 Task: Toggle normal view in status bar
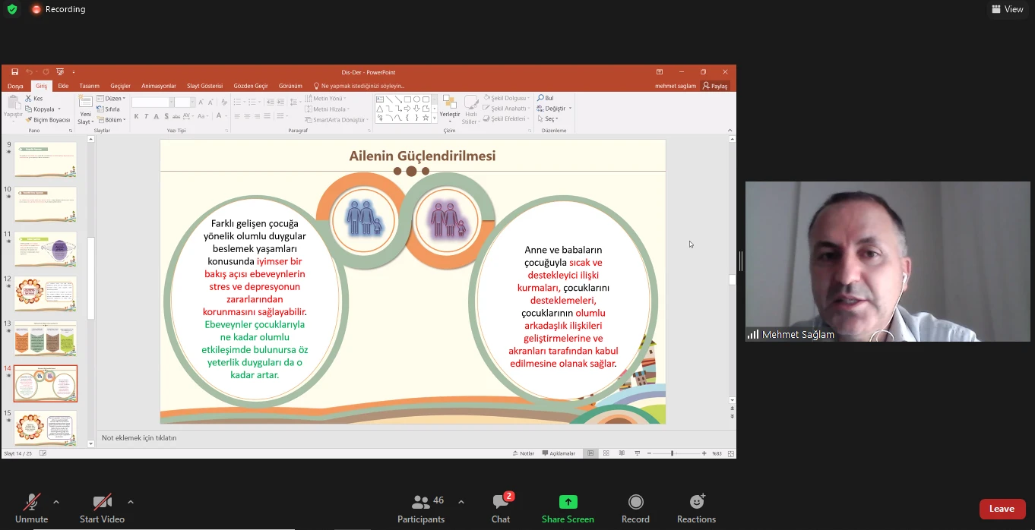click(x=590, y=453)
